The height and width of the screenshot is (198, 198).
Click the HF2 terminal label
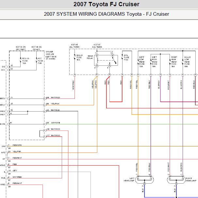(3, 153)
